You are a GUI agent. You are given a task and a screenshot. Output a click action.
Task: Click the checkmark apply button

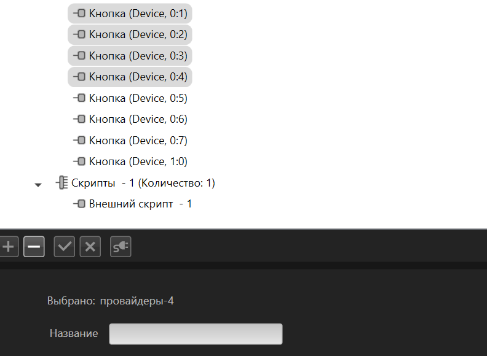pyautogui.click(x=65, y=247)
